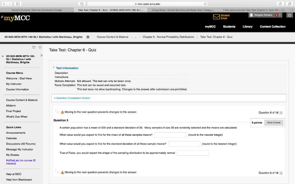295x184 pixels.
Task: Open the Final Project sidebar link
Action: point(13,111)
